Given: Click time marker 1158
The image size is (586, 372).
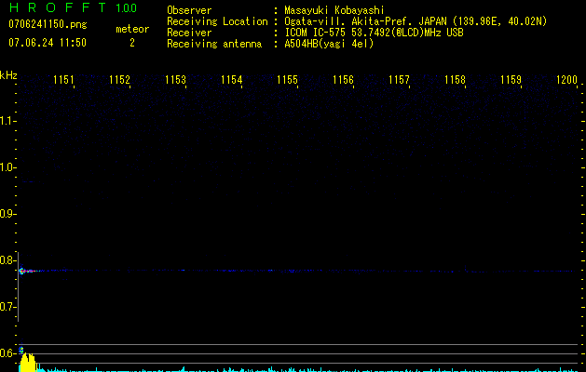Looking at the screenshot, I should click(456, 80).
